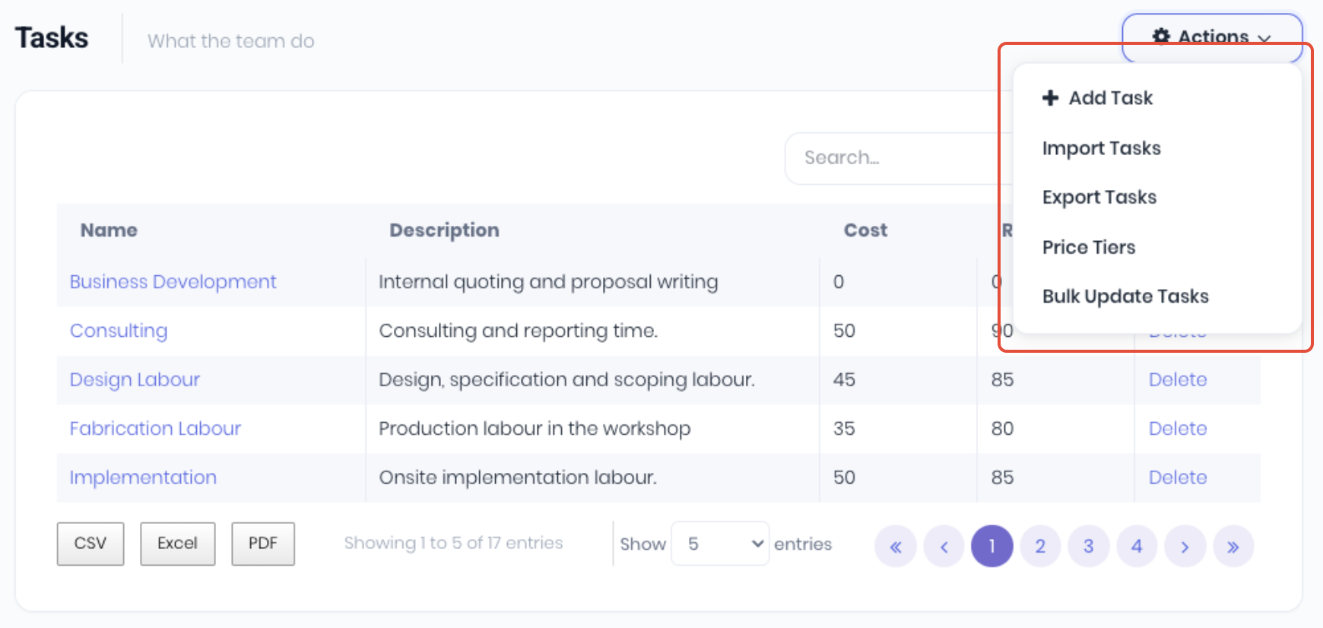The image size is (1323, 628).
Task: Select Export Tasks menu entry
Action: pyautogui.click(x=1099, y=198)
